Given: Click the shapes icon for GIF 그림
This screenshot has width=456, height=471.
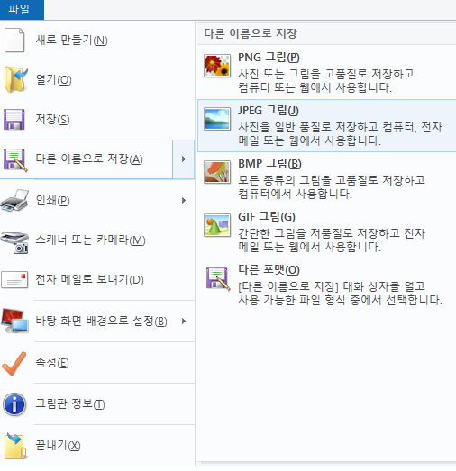Looking at the screenshot, I should coord(217,225).
